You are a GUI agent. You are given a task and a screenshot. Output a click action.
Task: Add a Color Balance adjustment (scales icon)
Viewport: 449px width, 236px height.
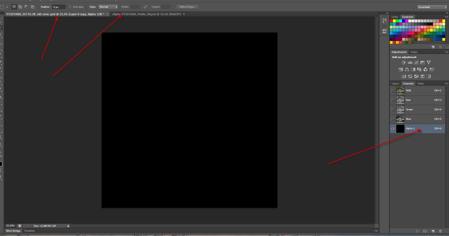tap(407, 70)
